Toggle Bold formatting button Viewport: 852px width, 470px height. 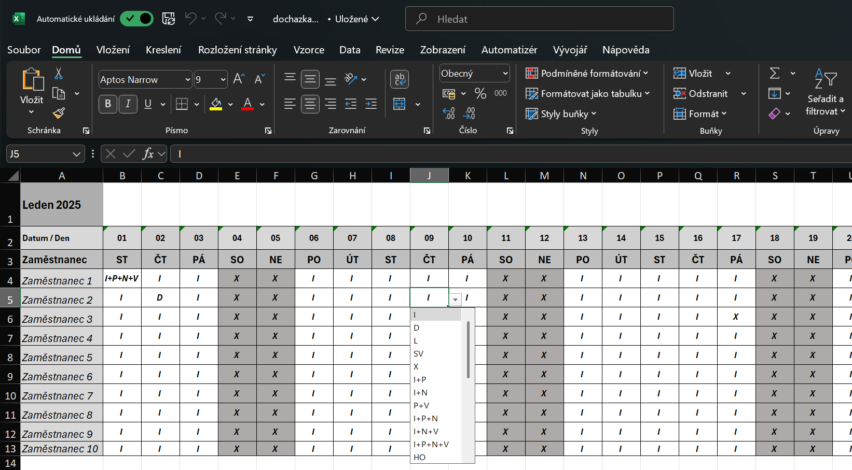pyautogui.click(x=108, y=104)
